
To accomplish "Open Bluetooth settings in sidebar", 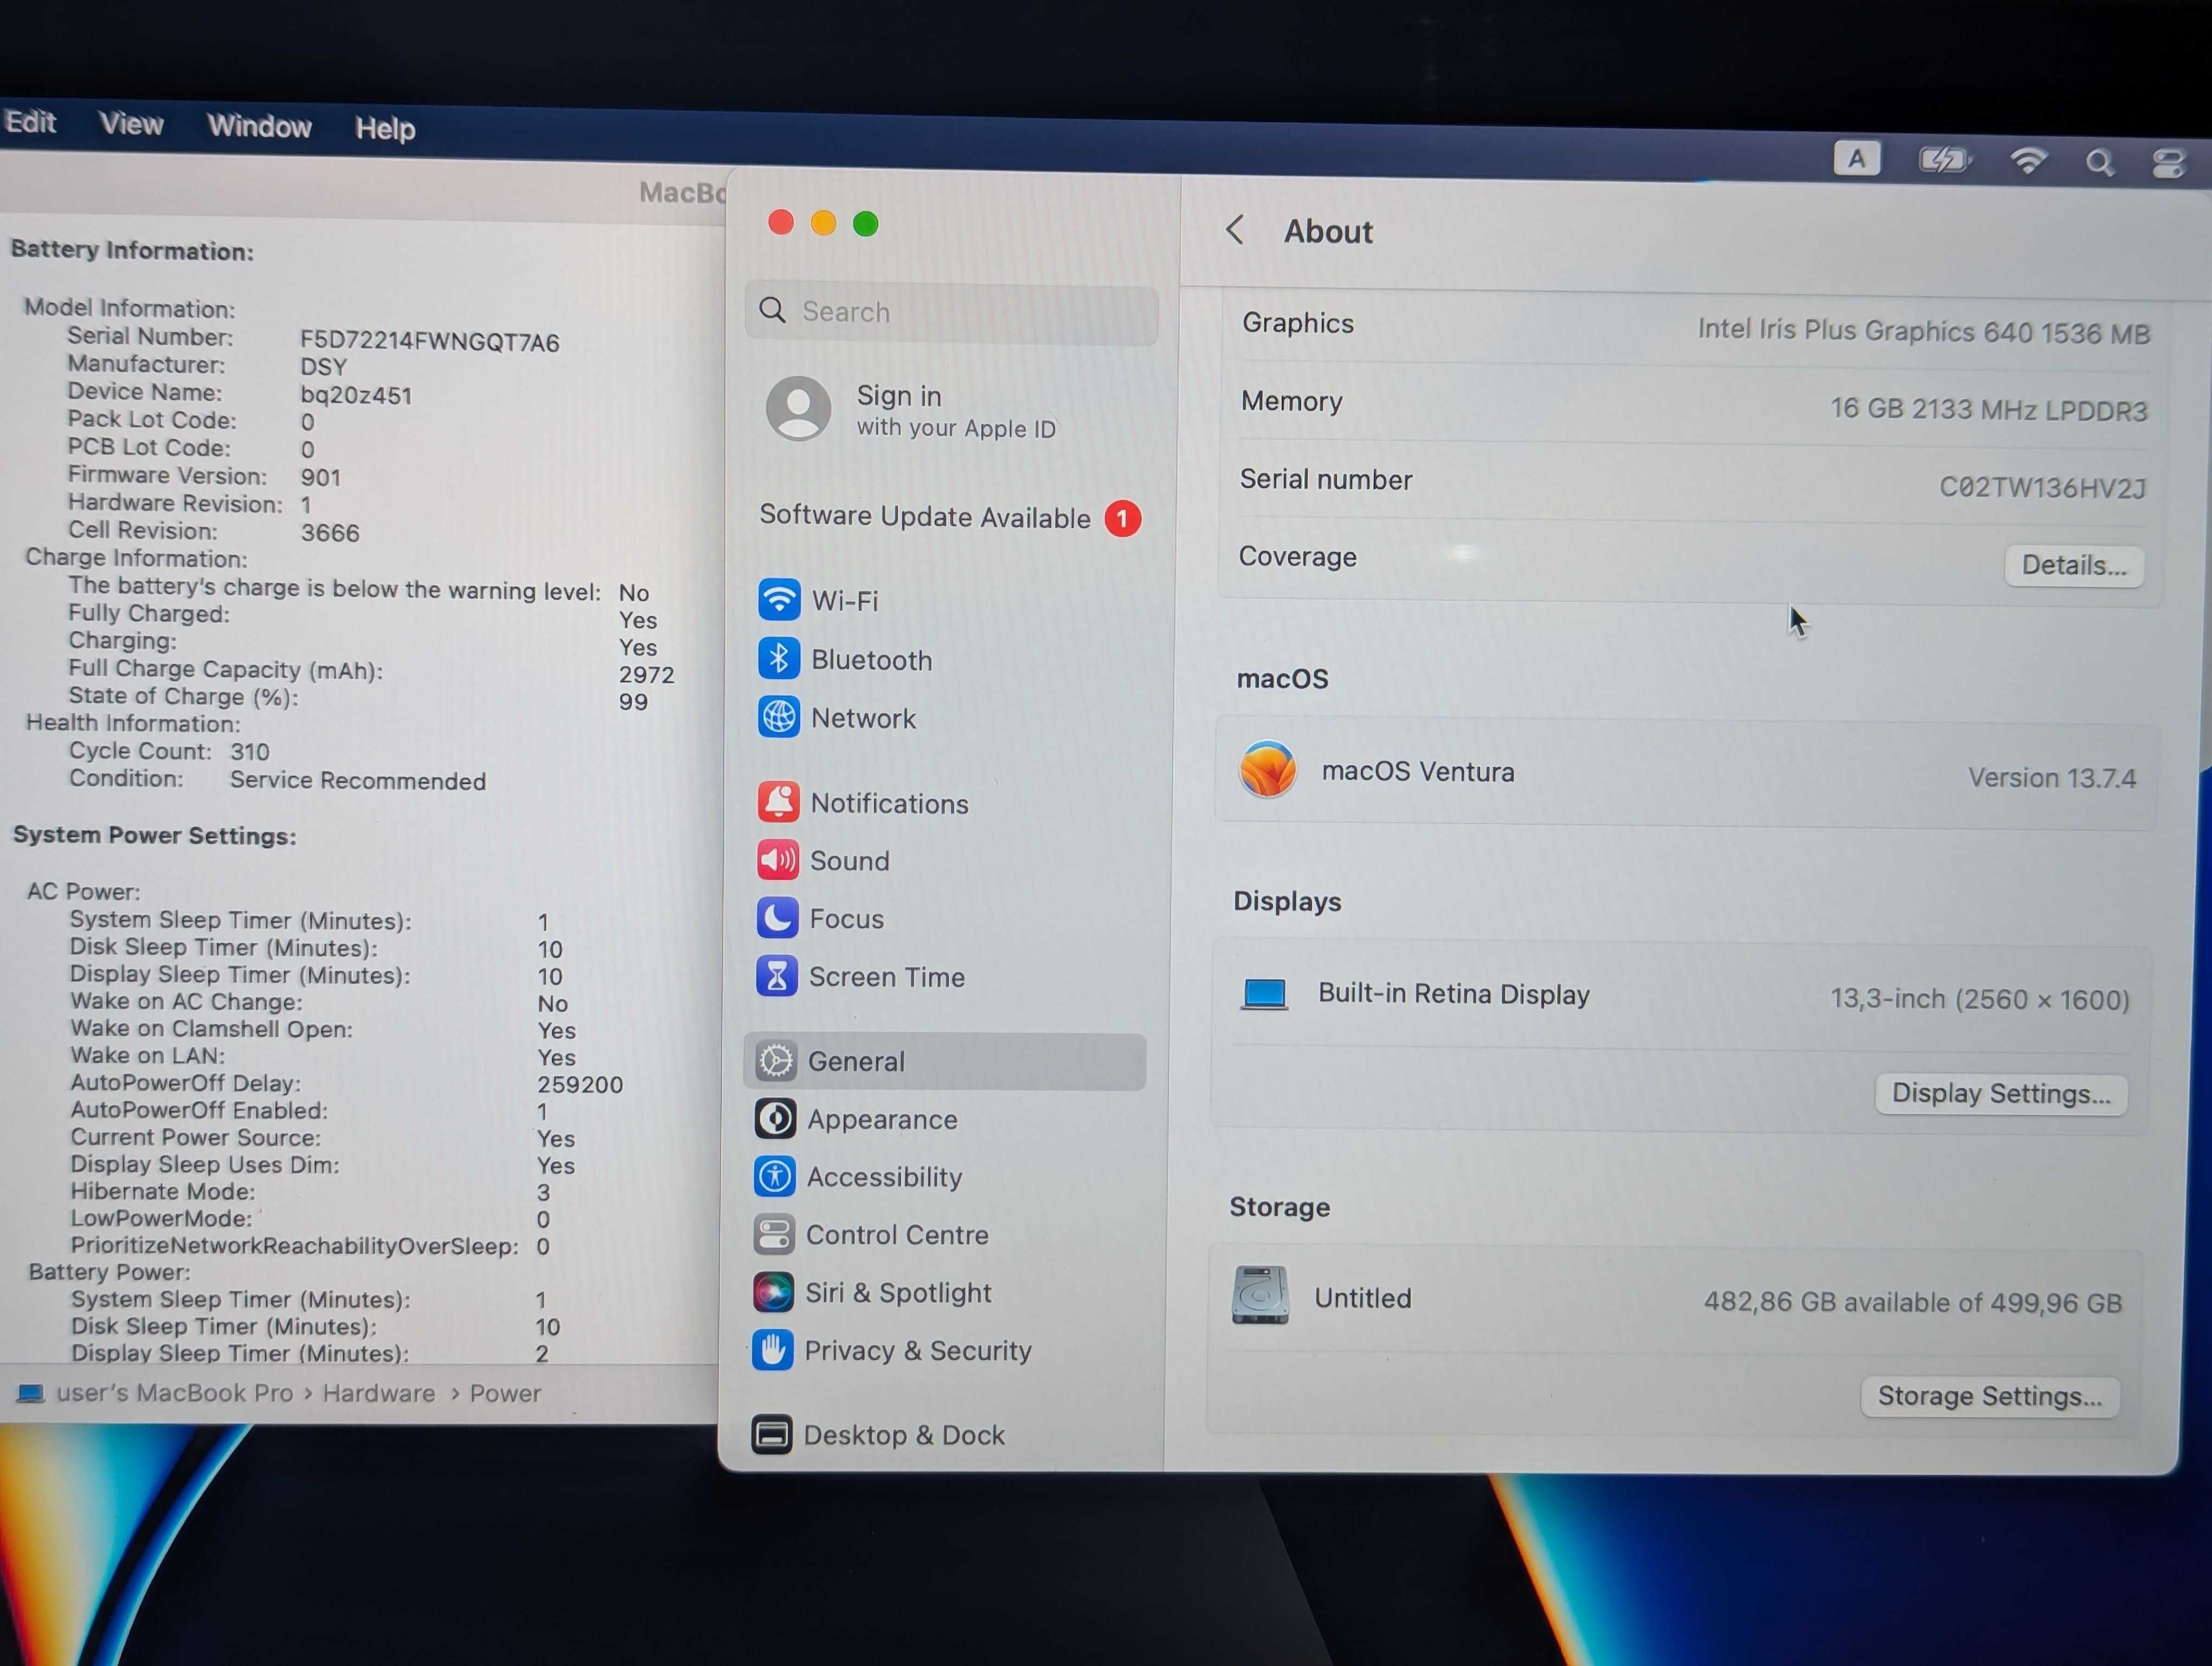I will (845, 659).
